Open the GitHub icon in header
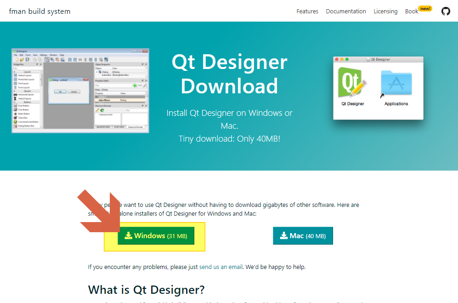 [x=446, y=11]
